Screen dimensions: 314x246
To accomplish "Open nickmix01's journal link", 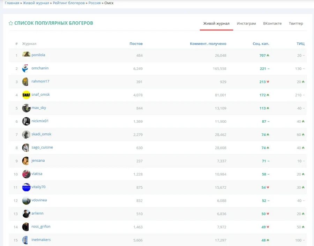I will pyautogui.click(x=40, y=121).
